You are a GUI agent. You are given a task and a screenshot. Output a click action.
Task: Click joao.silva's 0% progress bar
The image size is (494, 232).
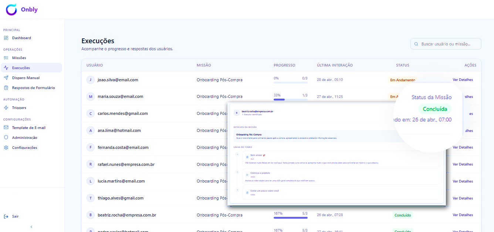point(291,83)
